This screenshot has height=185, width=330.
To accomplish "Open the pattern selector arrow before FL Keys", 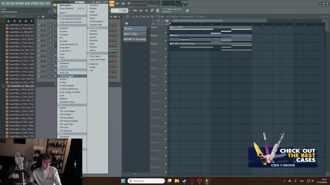I will 109,11.
